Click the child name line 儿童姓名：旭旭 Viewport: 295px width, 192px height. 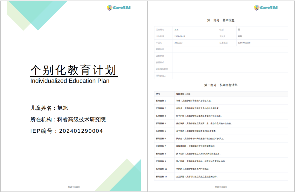49,108
